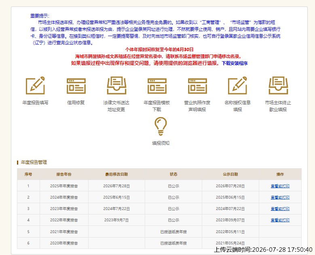Click the red 个体年报时间恢复至今年的6月30日 notice
This screenshot has height=255, width=315.
(x=159, y=49)
